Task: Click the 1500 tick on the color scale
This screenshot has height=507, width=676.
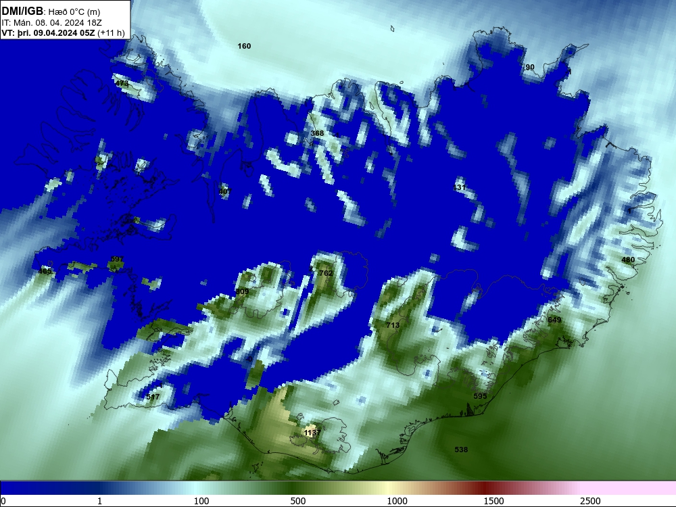Action: (x=493, y=501)
